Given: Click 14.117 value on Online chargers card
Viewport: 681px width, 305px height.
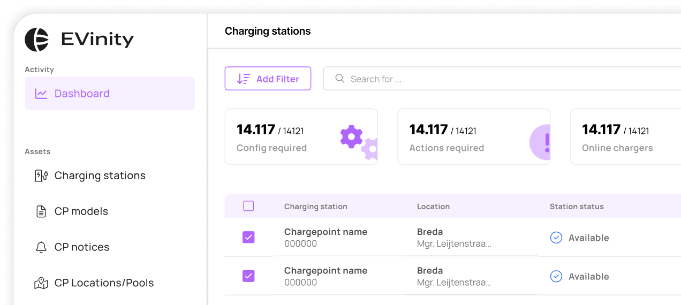Looking at the screenshot, I should point(601,129).
